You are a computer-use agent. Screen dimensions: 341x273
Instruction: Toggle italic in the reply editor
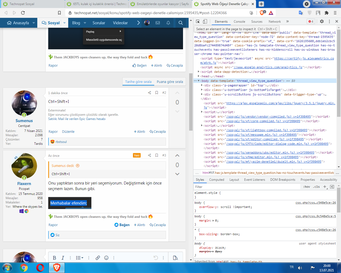[x=63, y=258]
